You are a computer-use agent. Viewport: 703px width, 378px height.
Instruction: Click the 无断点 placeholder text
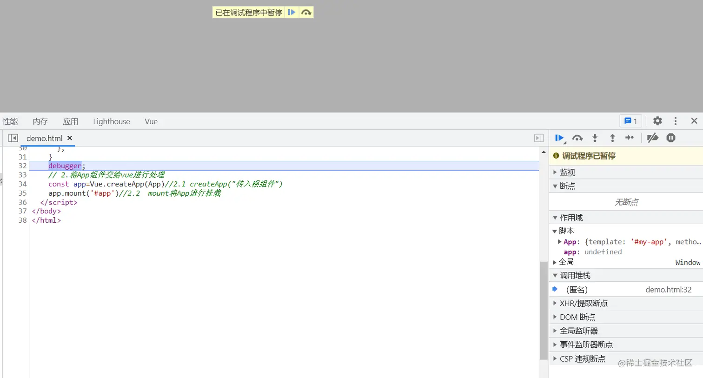pos(626,202)
